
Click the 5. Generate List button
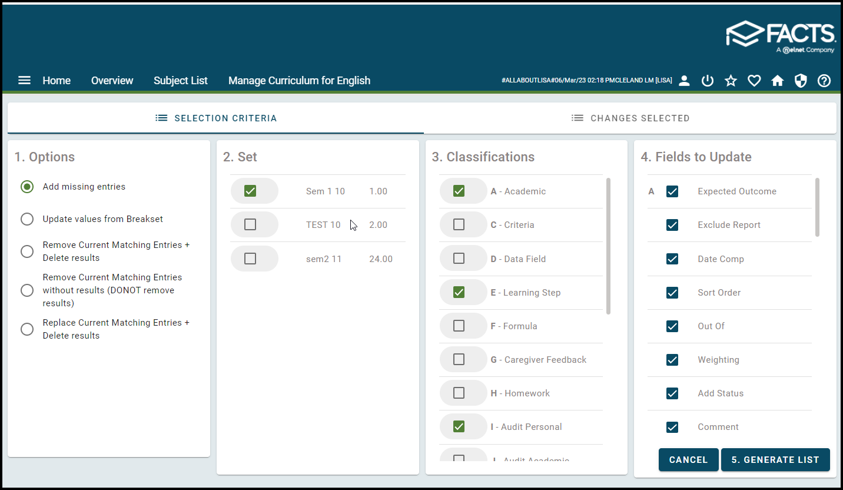pos(775,460)
